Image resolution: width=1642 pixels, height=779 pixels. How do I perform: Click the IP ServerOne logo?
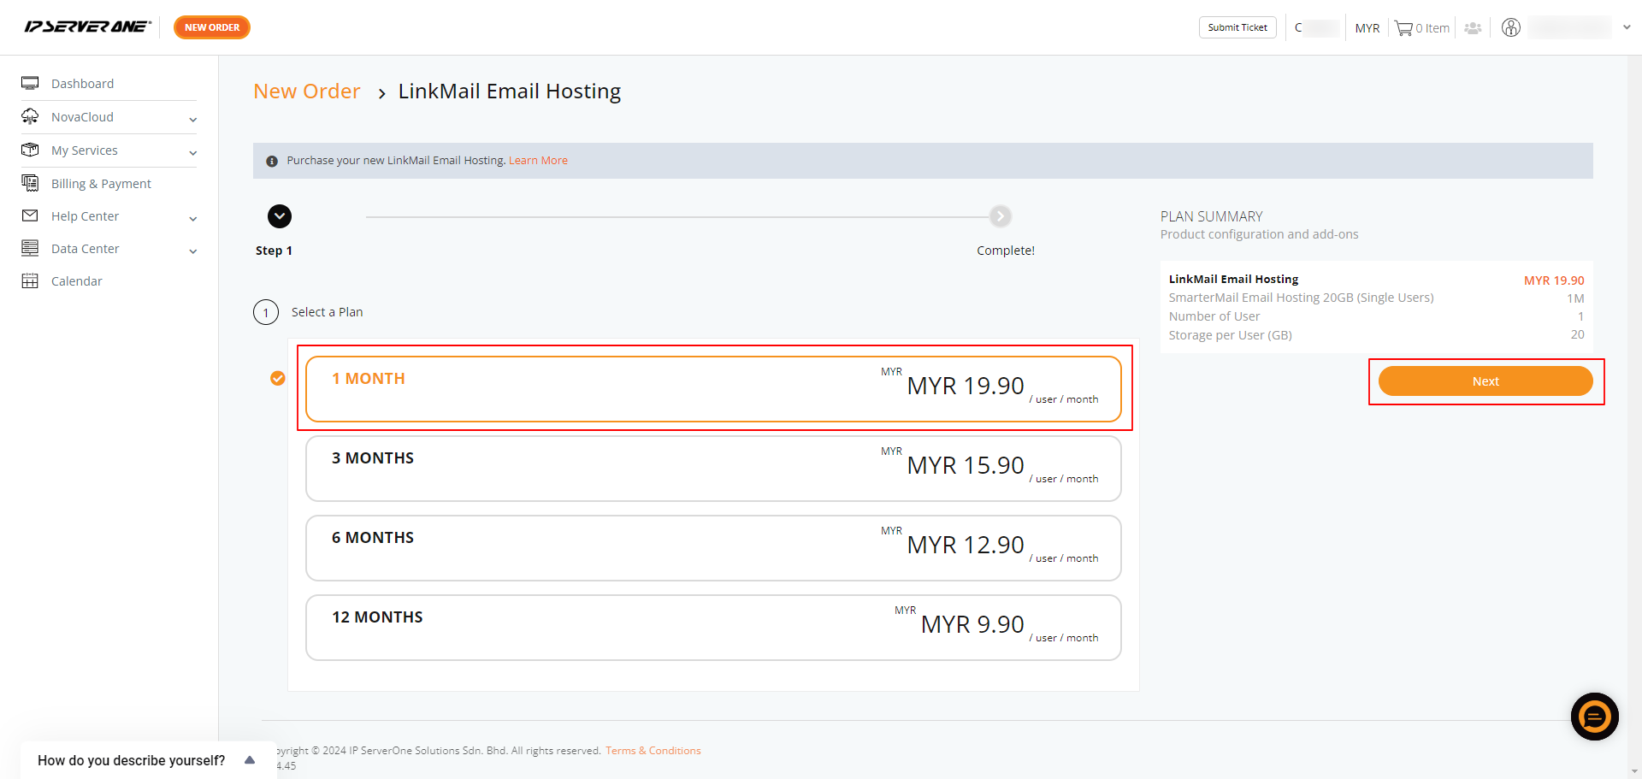[x=87, y=27]
